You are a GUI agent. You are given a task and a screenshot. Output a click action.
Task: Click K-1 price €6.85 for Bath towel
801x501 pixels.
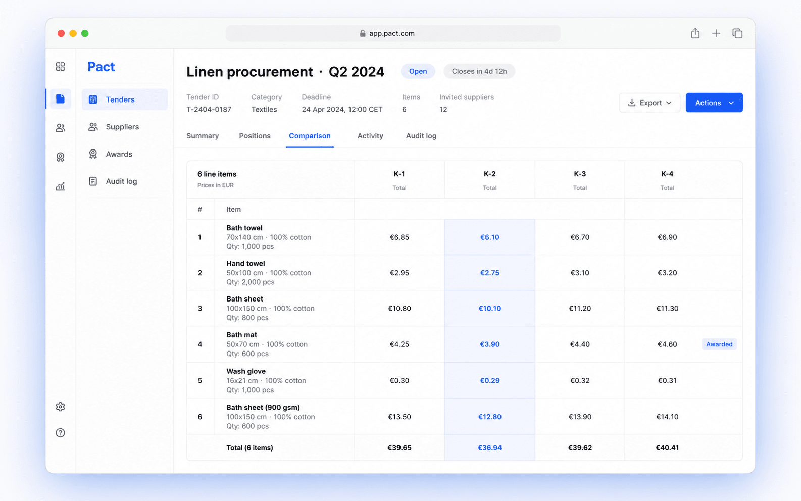(x=399, y=237)
